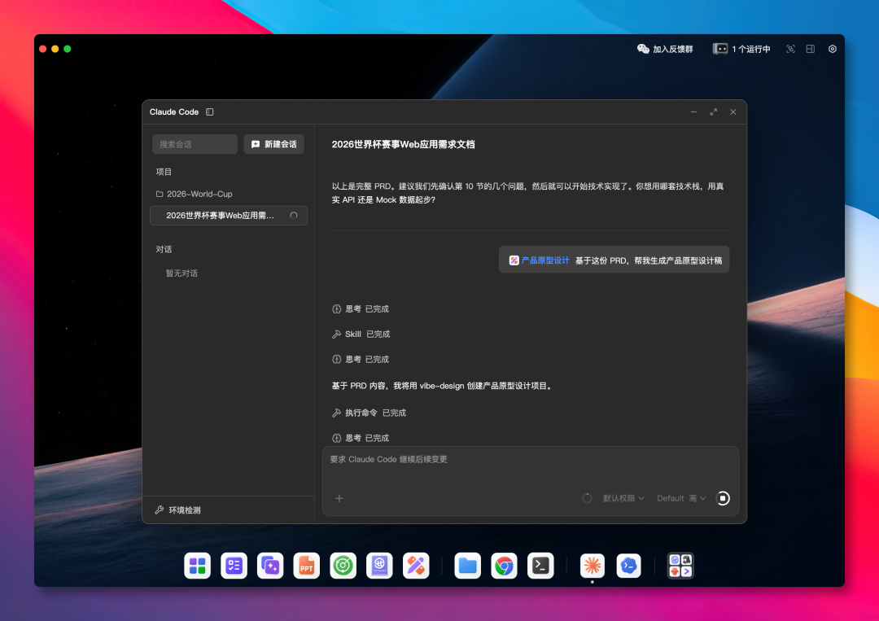Expand the Skill 已完成 step
This screenshot has width=879, height=621.
click(x=361, y=334)
